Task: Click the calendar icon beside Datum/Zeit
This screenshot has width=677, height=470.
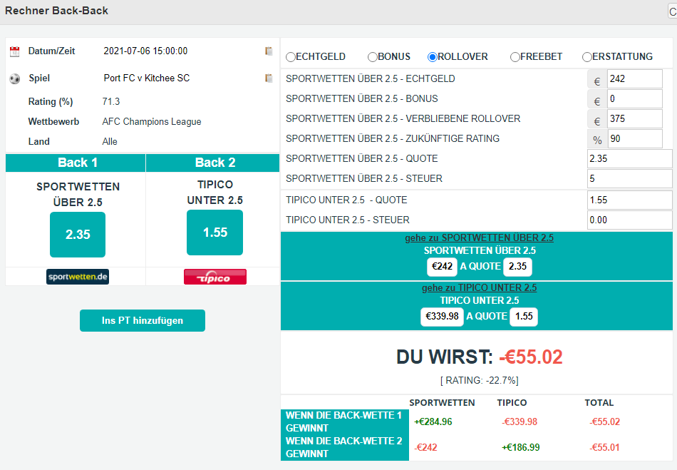Action: [15, 52]
